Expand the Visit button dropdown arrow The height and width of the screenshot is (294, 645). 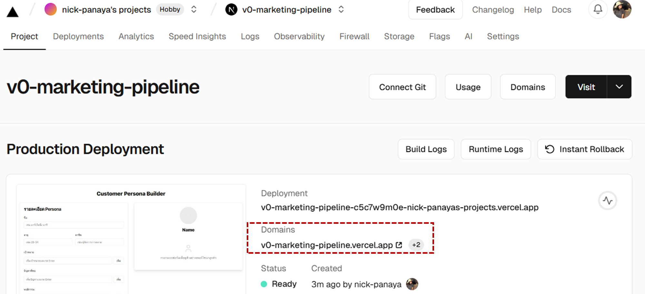(x=619, y=87)
